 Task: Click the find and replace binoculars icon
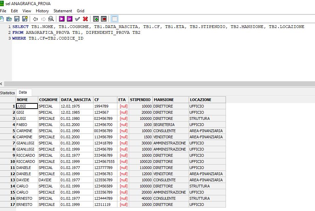point(51,19)
